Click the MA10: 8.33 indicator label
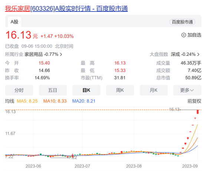 tap(55, 101)
